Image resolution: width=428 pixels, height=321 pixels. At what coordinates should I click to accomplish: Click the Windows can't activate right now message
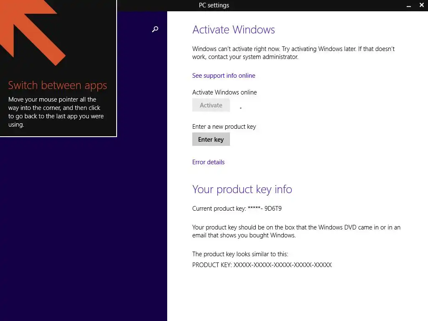point(293,53)
